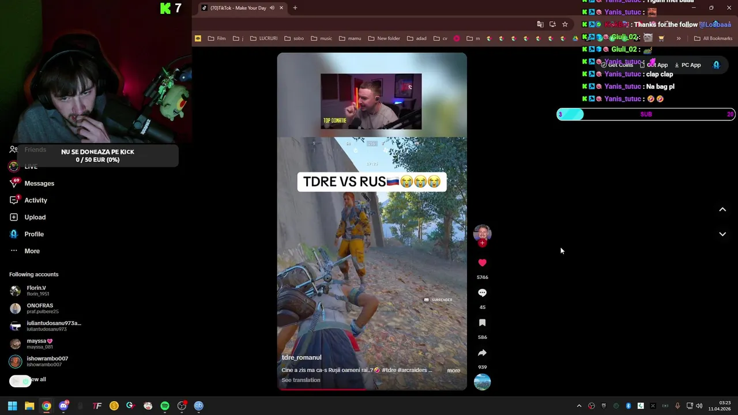738x415 pixels.
Task: Open qBittorrent from the taskbar
Action: (199, 406)
